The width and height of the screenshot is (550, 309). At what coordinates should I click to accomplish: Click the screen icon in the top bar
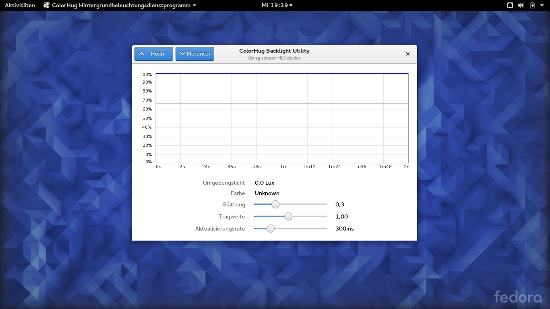tap(510, 5)
